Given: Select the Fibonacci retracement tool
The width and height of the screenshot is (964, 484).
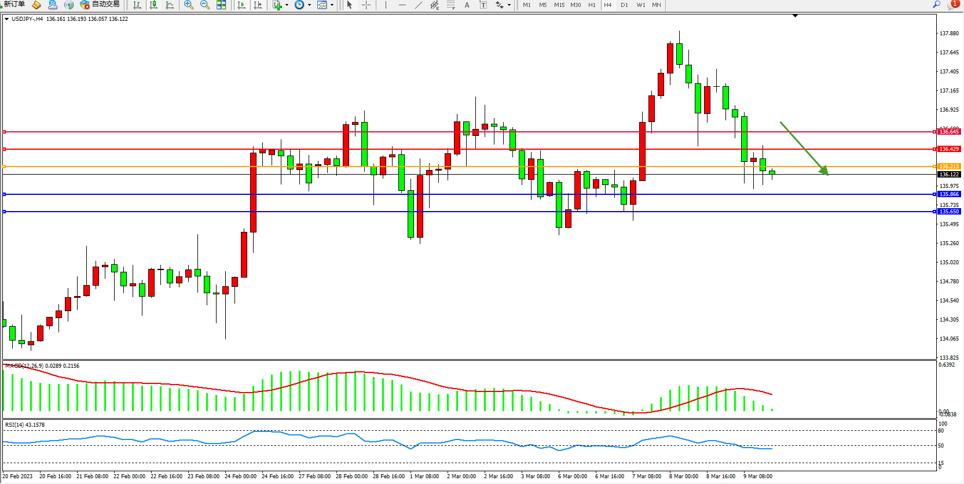Looking at the screenshot, I should (x=450, y=5).
